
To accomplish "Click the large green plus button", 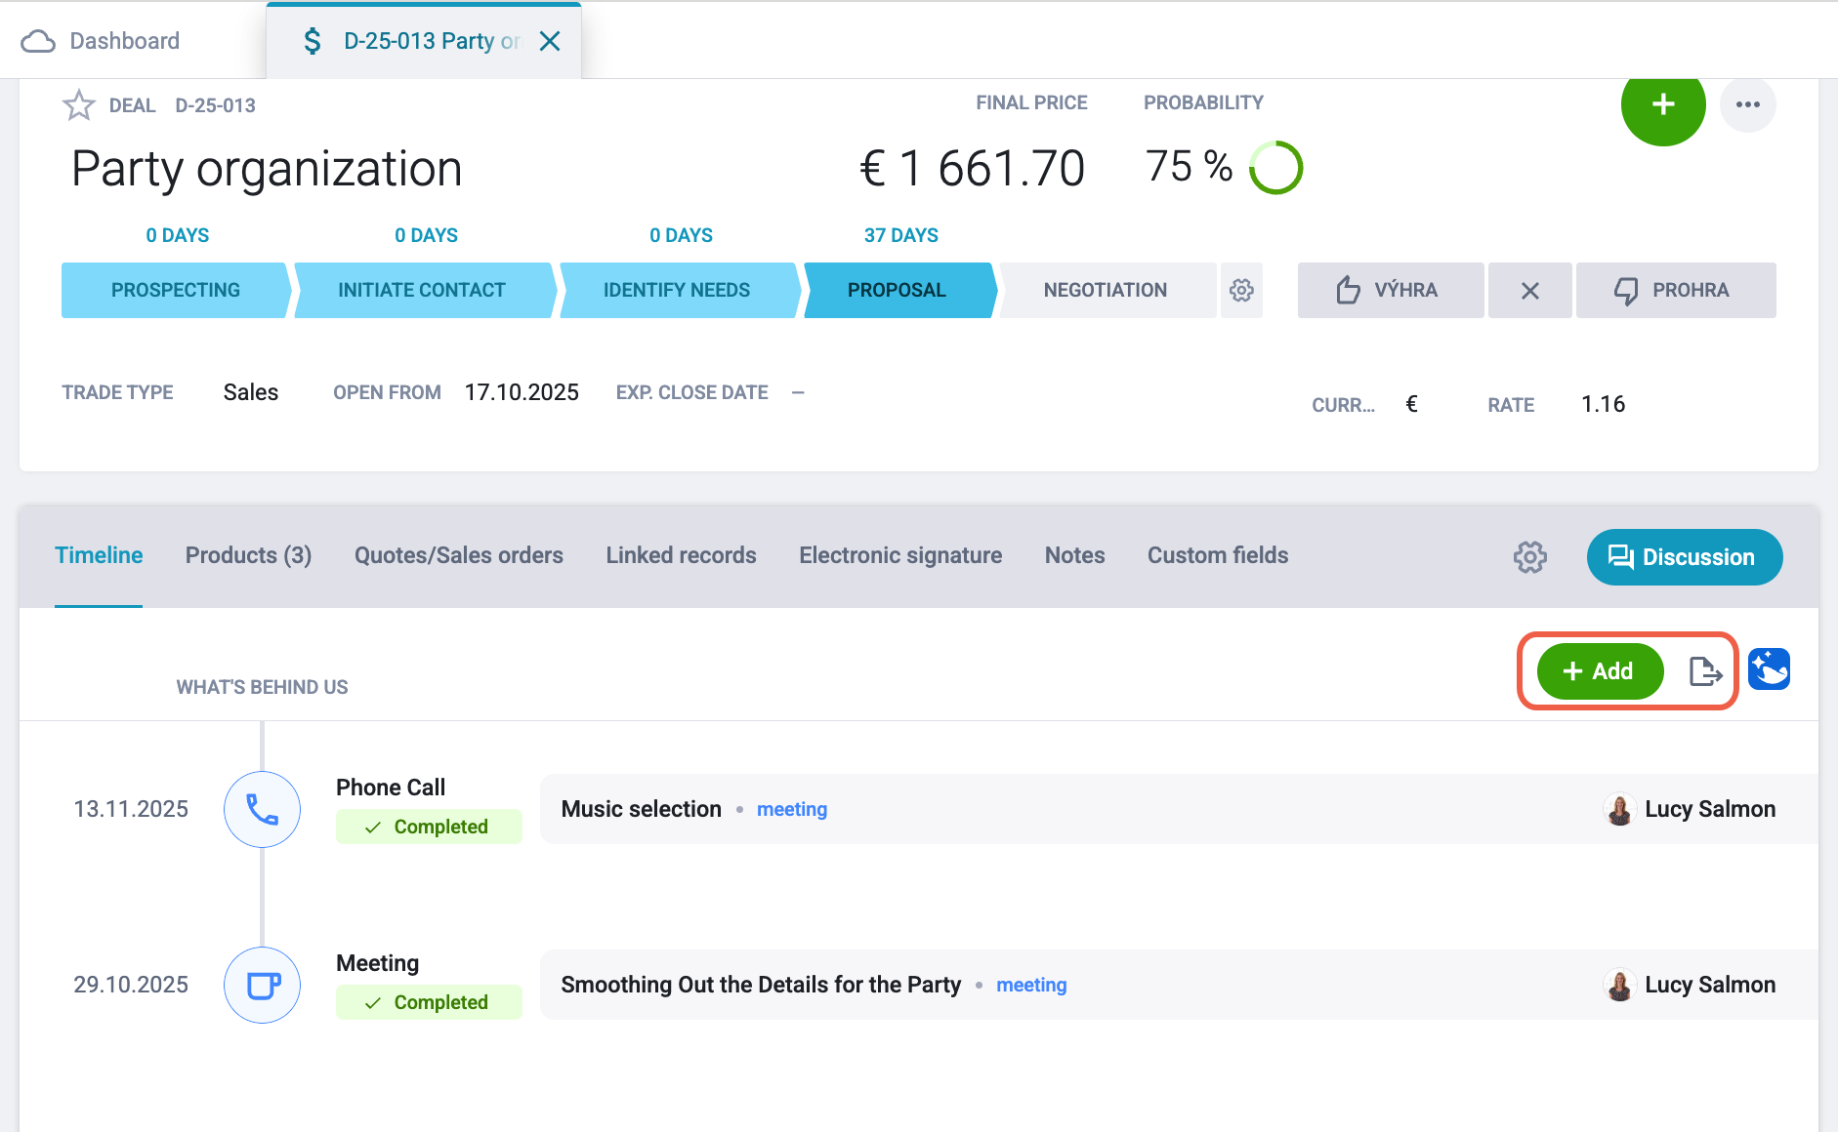I will 1663,104.
